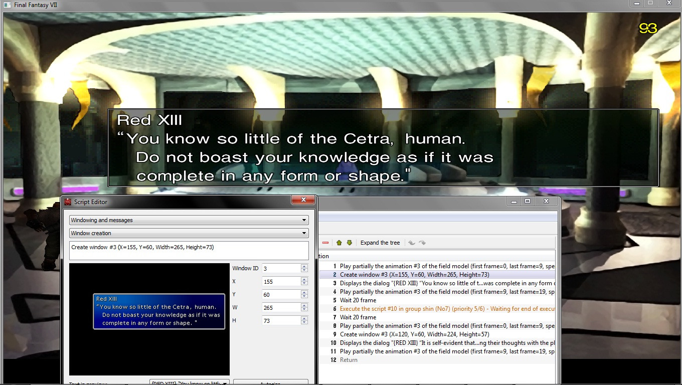This screenshot has height=385, width=682.
Task: Minimize the Final Fantasy VII window
Action: point(636,3)
